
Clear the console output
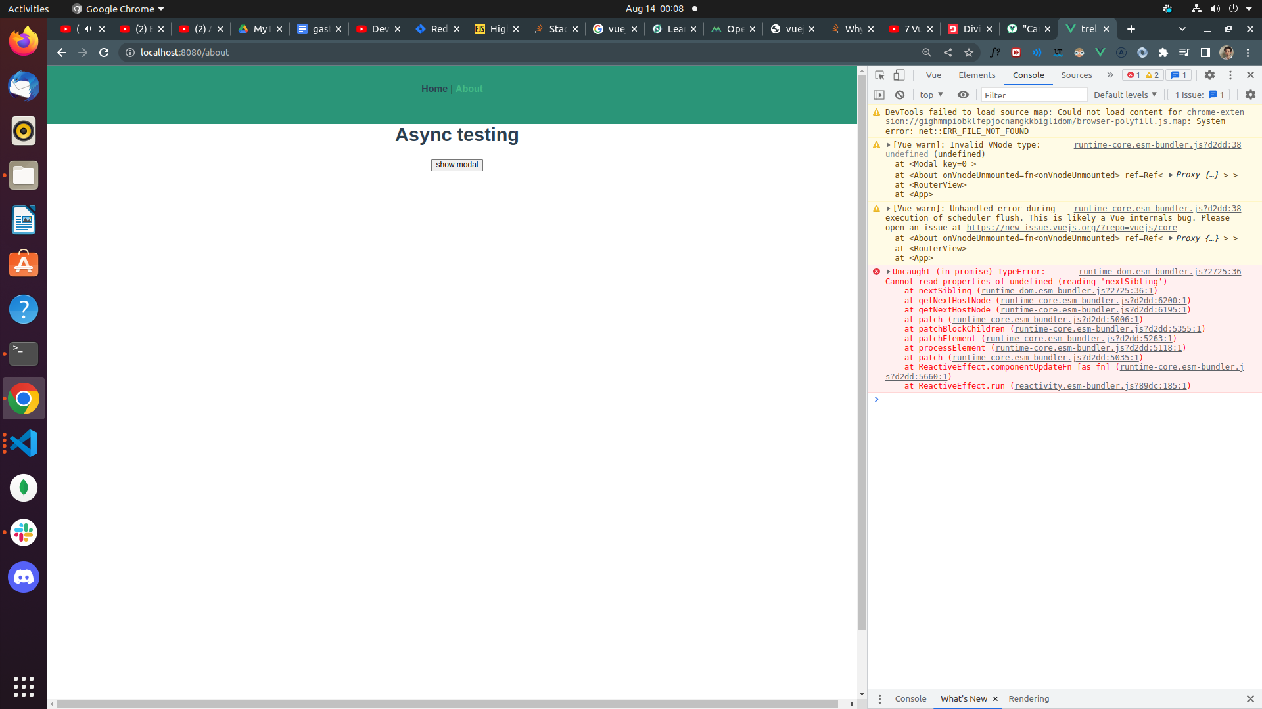900,95
